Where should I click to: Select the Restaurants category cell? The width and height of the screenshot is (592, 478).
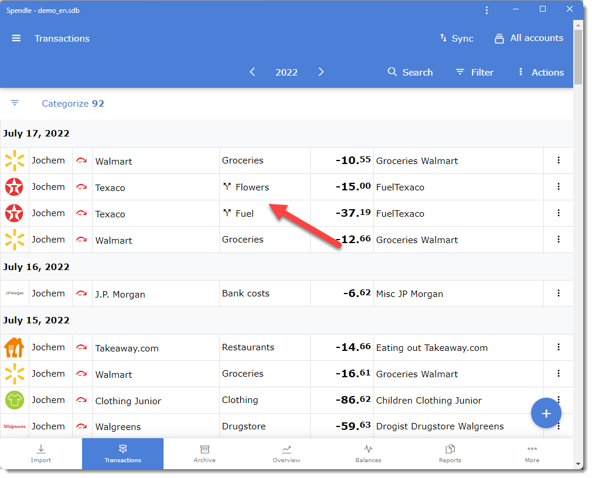tap(265, 347)
